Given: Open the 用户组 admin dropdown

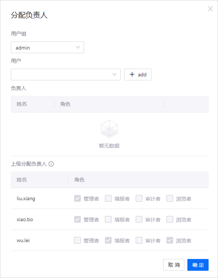Looking at the screenshot, I should point(47,47).
